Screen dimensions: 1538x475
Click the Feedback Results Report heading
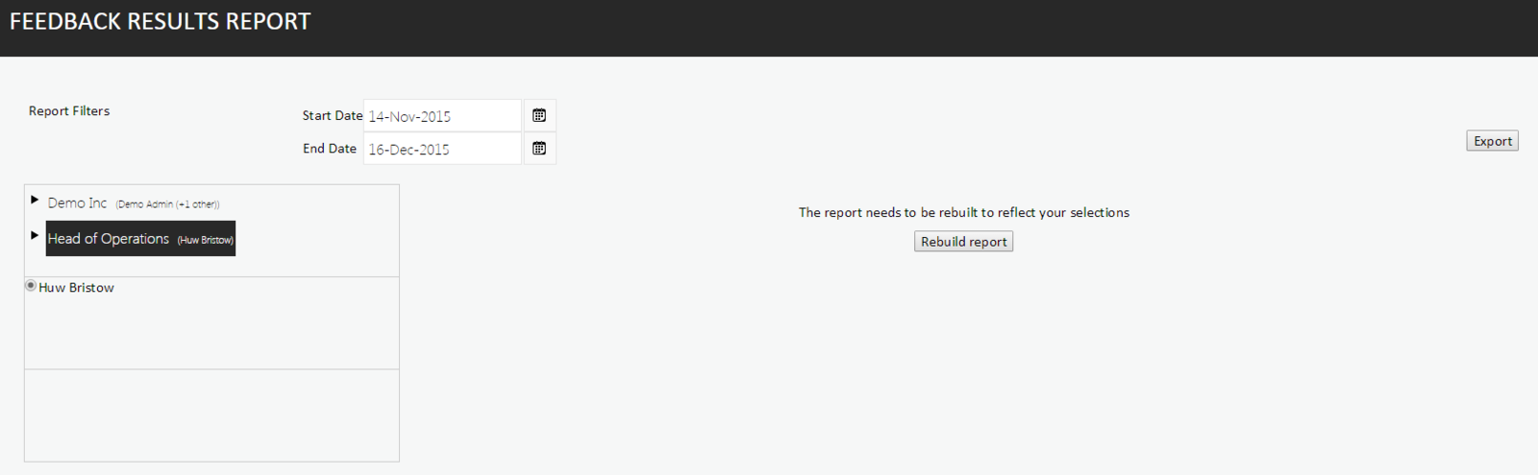(x=161, y=22)
